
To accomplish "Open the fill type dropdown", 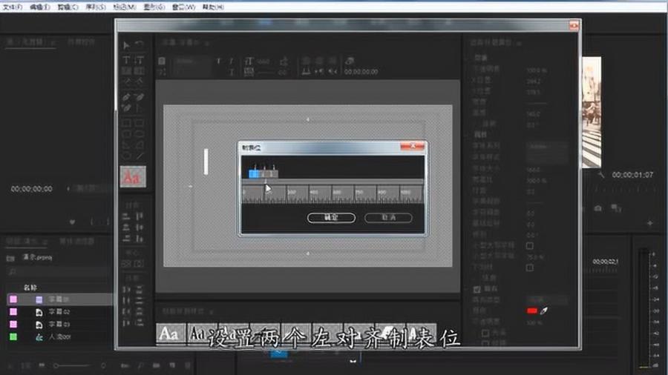I will click(x=546, y=300).
